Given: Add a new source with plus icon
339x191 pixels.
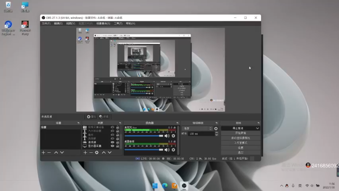Looking at the screenshot, I should [85, 152].
